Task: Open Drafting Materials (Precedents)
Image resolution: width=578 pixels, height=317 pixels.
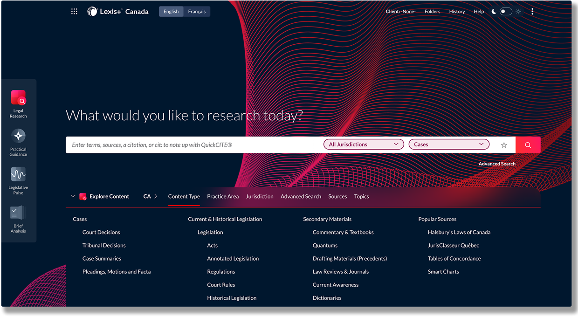Action: click(350, 258)
